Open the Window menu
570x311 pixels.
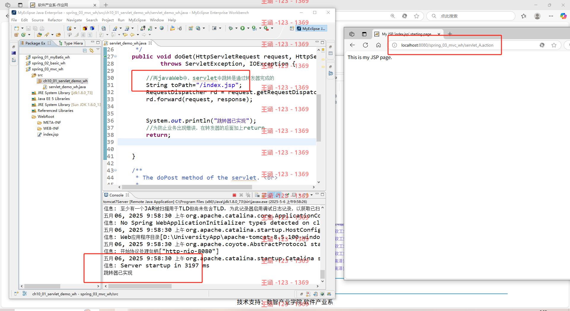157,20
